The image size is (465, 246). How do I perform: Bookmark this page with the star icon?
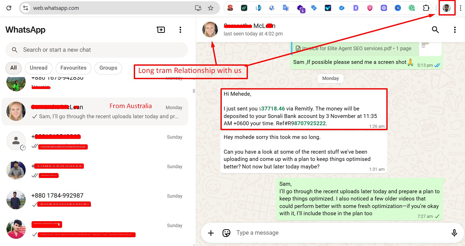[x=211, y=8]
